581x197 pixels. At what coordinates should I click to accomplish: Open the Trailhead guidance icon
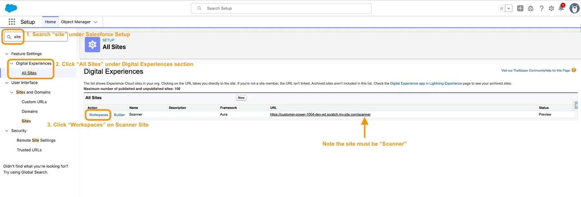pyautogui.click(x=531, y=8)
